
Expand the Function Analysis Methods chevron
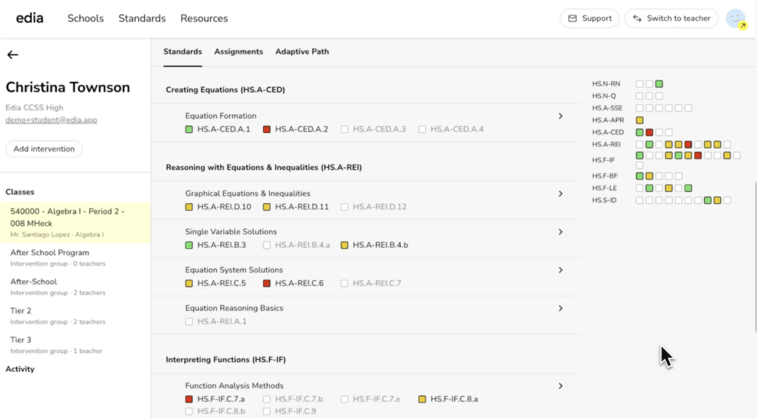coord(560,386)
